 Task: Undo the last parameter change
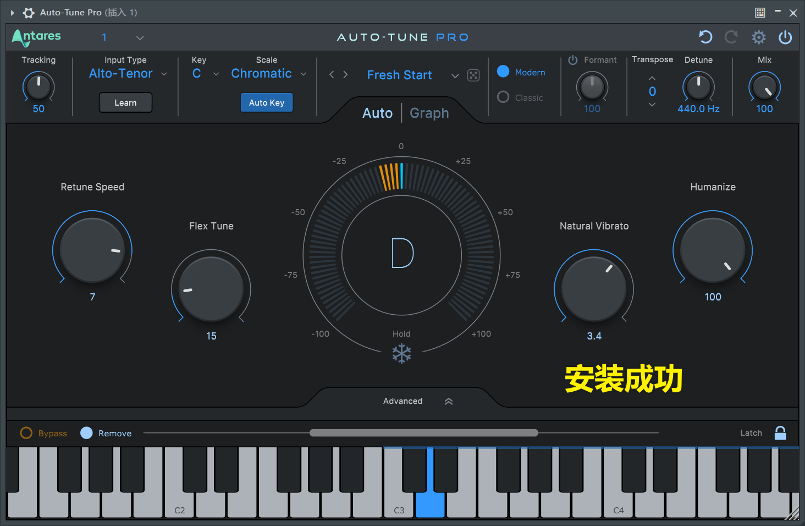pos(705,37)
